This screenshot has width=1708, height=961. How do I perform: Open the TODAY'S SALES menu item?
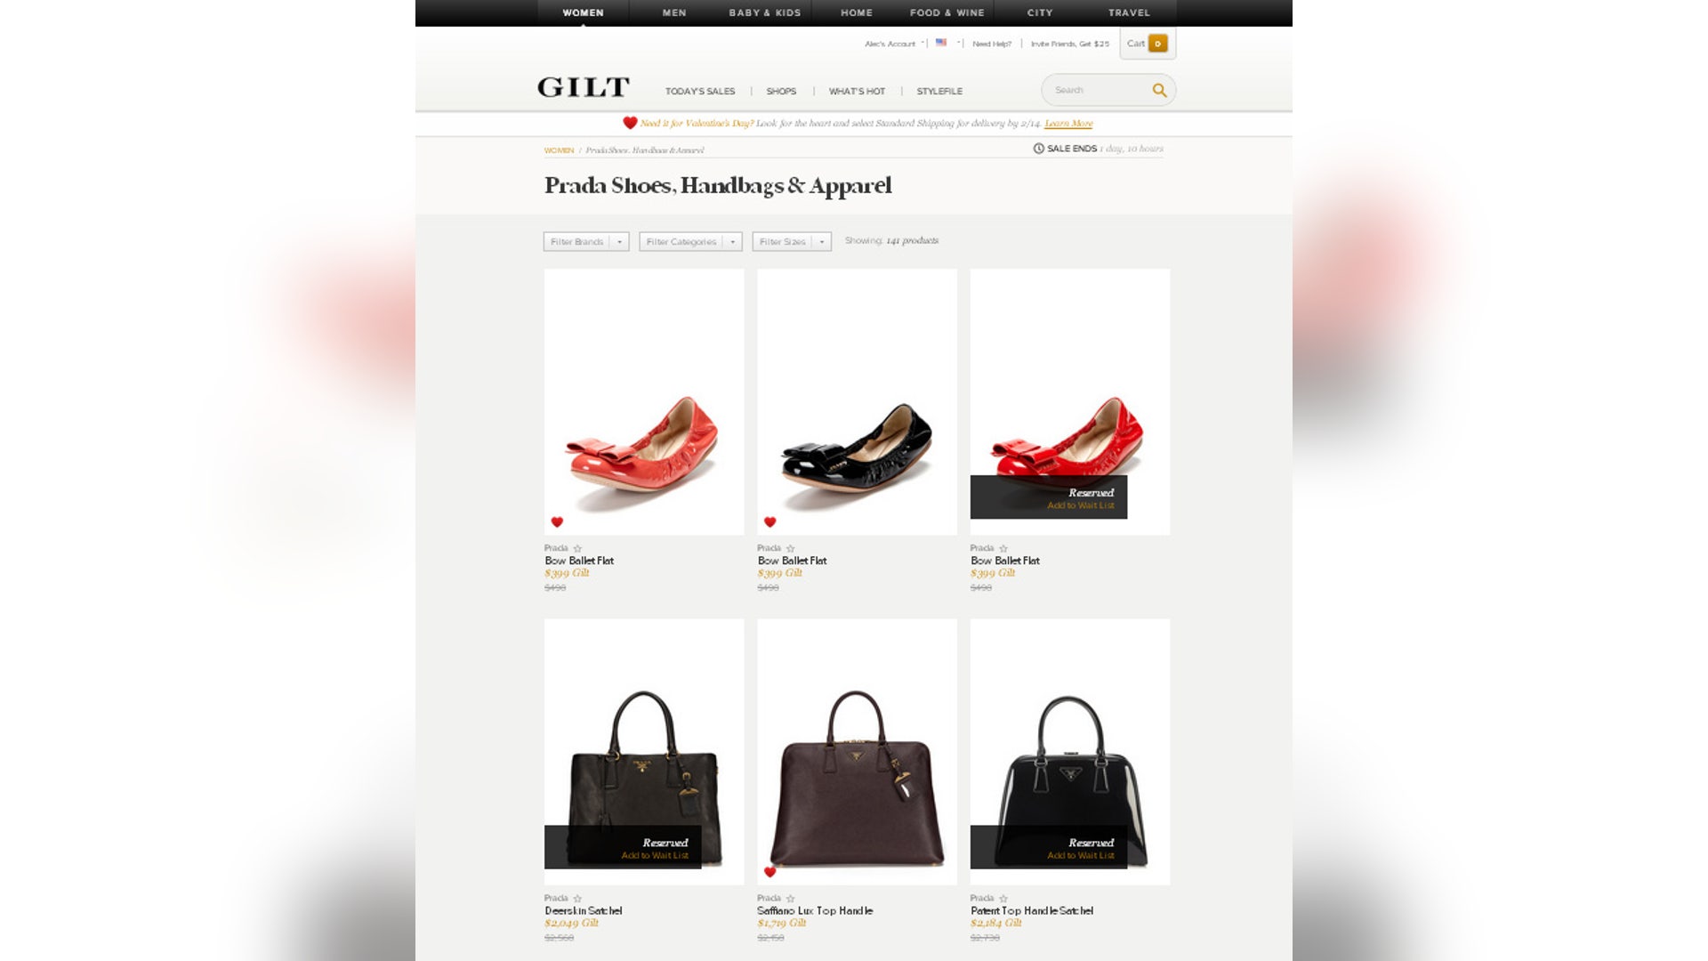click(700, 91)
